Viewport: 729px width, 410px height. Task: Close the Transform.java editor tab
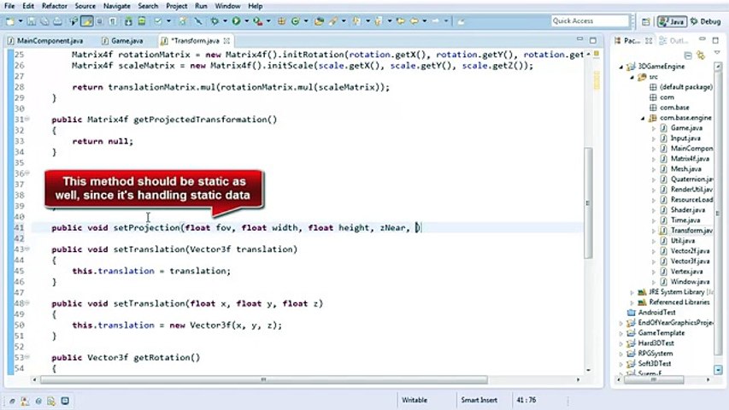226,41
